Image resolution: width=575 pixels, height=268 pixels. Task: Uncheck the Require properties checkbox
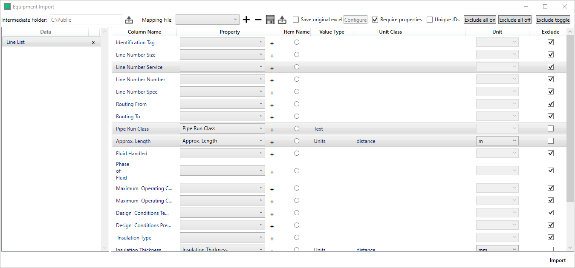point(375,20)
